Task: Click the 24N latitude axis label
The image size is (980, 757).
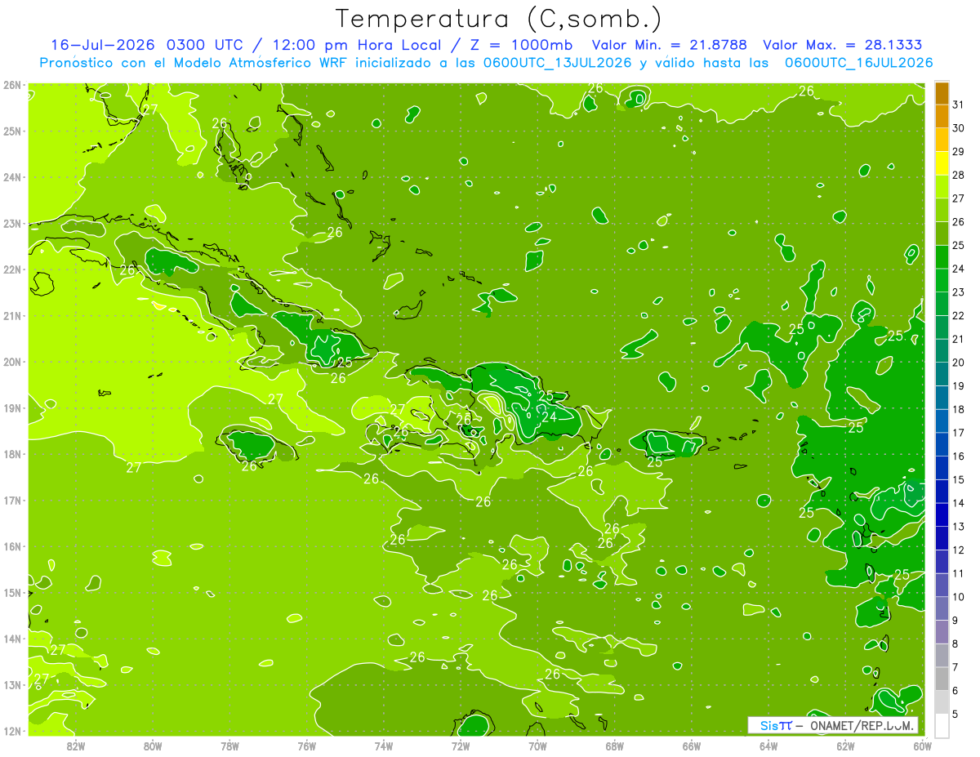Action: point(11,177)
